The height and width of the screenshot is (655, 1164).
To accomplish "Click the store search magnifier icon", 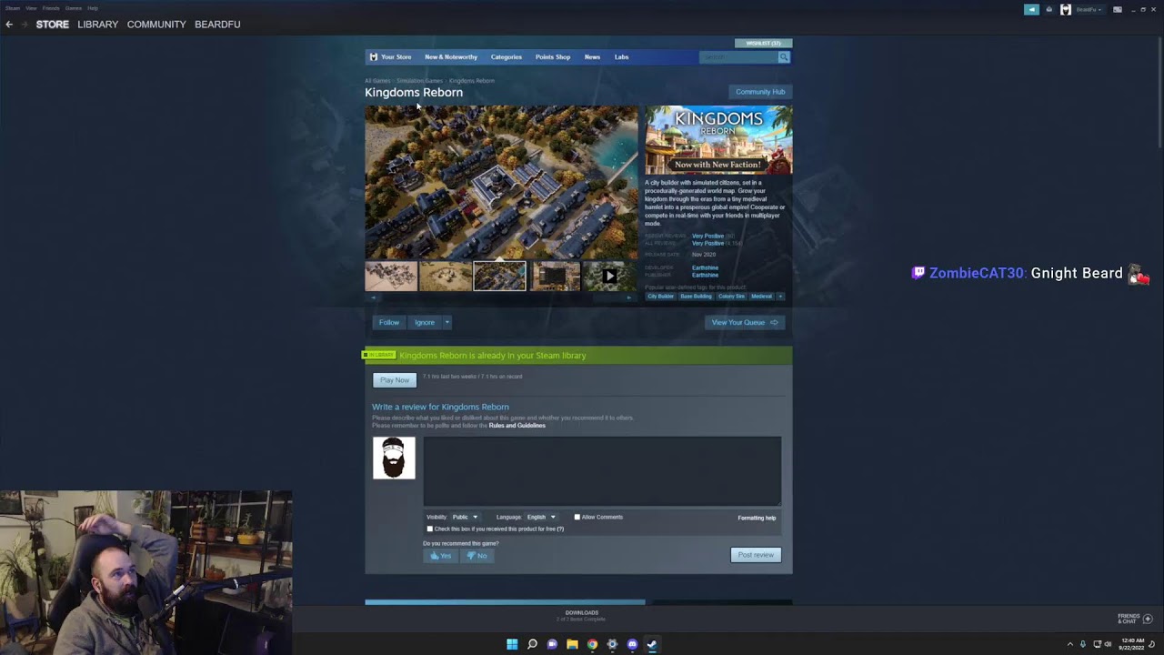I will pyautogui.click(x=783, y=57).
